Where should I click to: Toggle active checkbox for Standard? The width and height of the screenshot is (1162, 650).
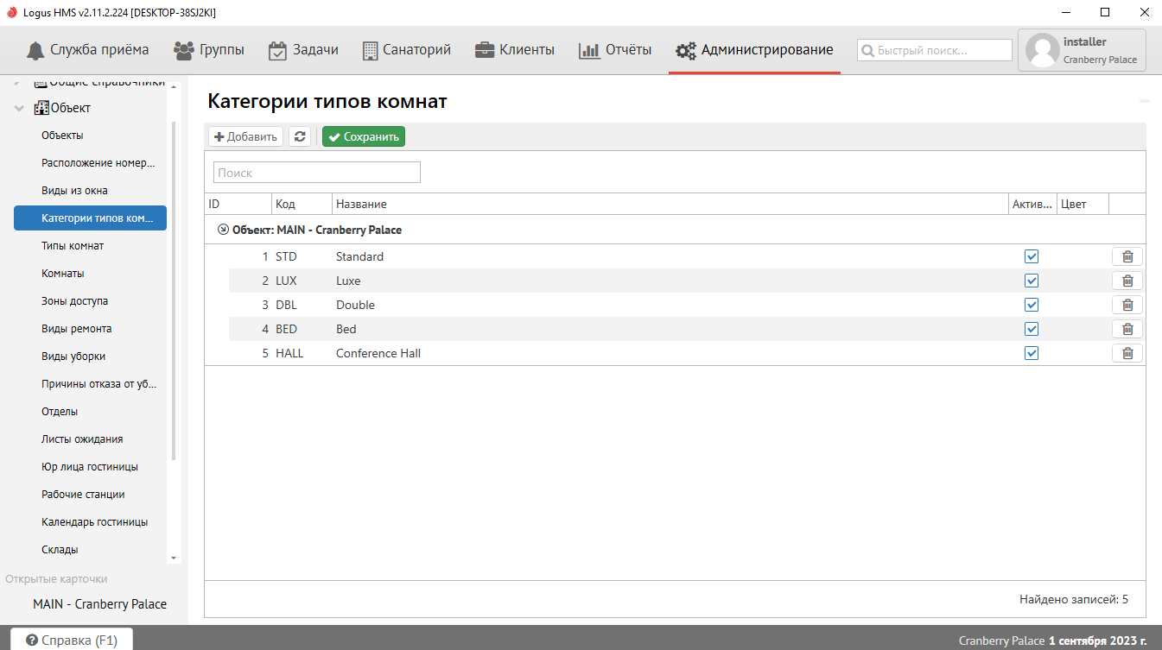tap(1031, 256)
